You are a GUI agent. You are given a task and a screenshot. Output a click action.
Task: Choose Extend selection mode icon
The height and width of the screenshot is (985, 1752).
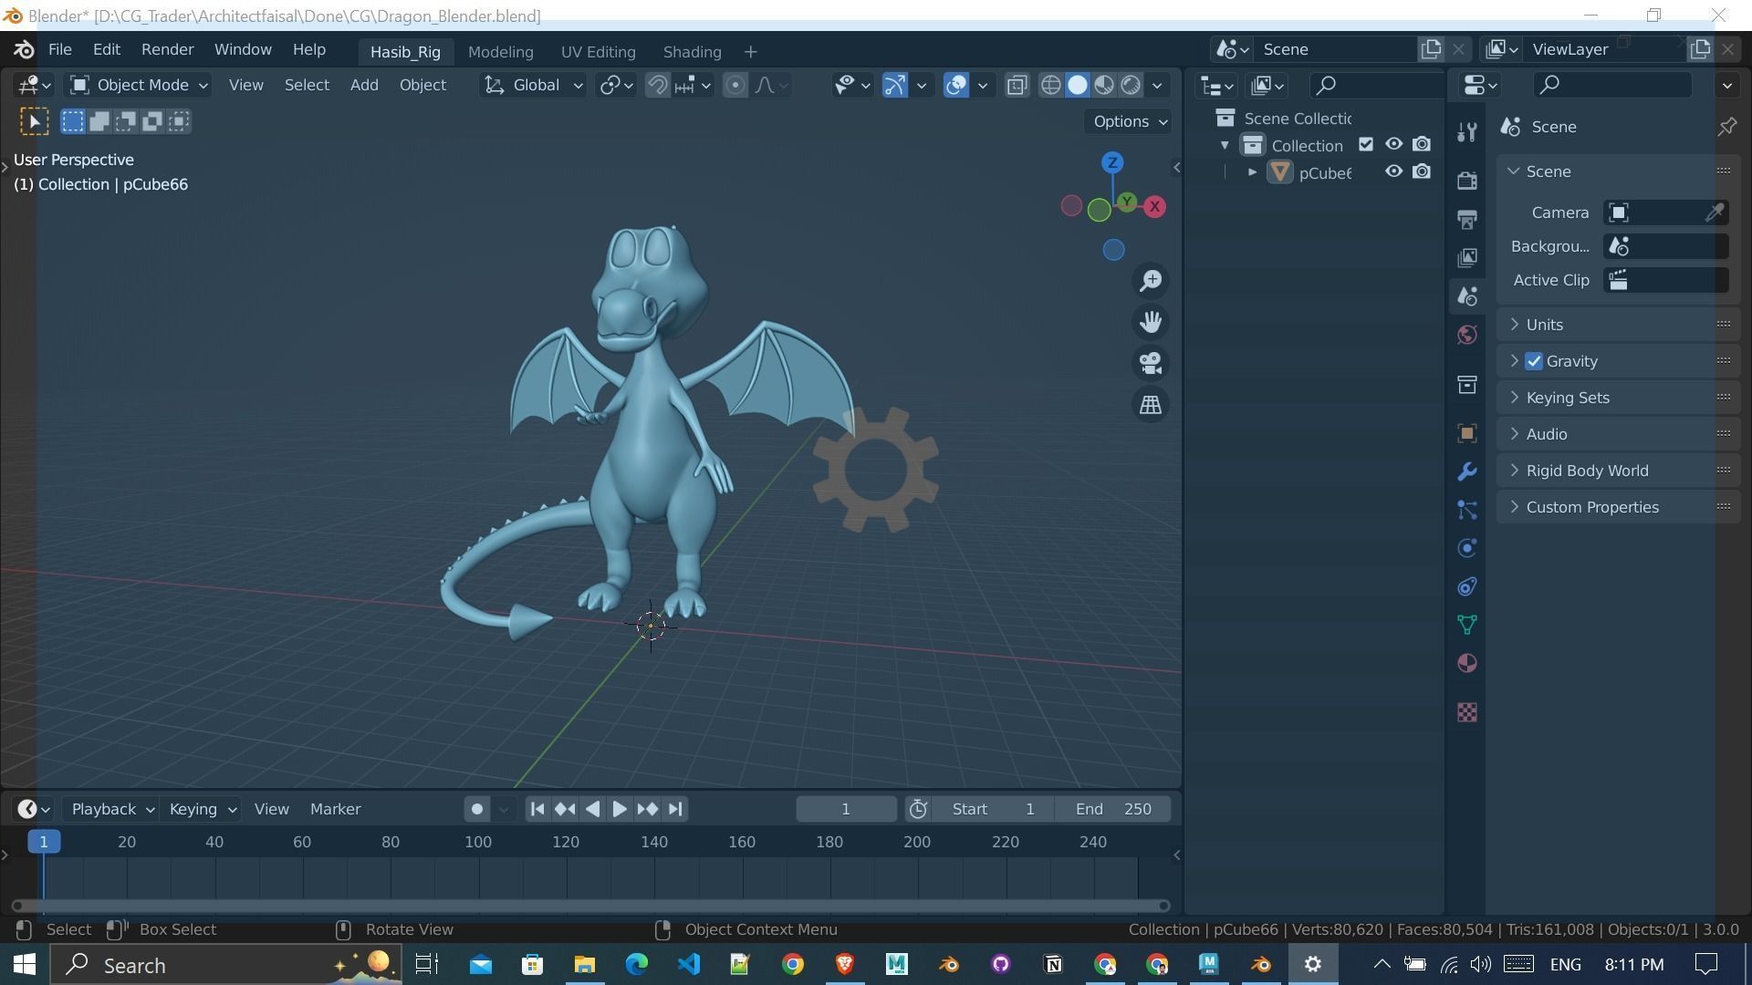(x=99, y=121)
